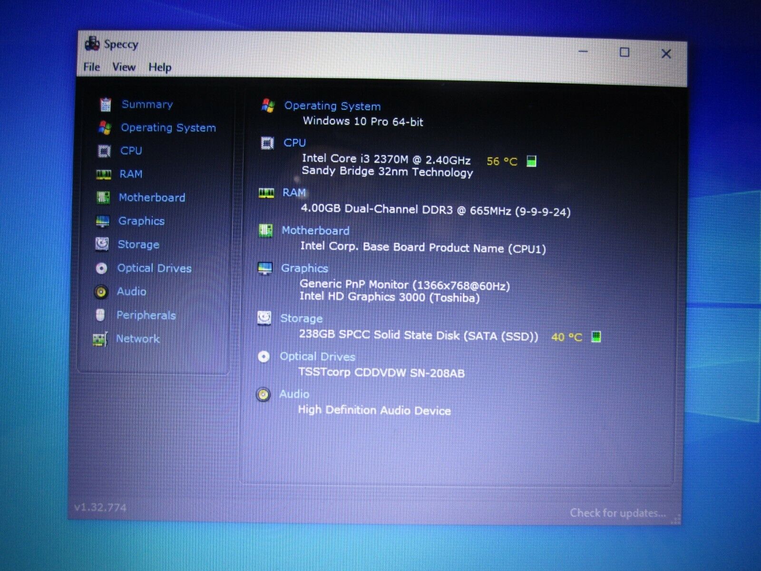Click the RAM heading link in summary

point(294,193)
